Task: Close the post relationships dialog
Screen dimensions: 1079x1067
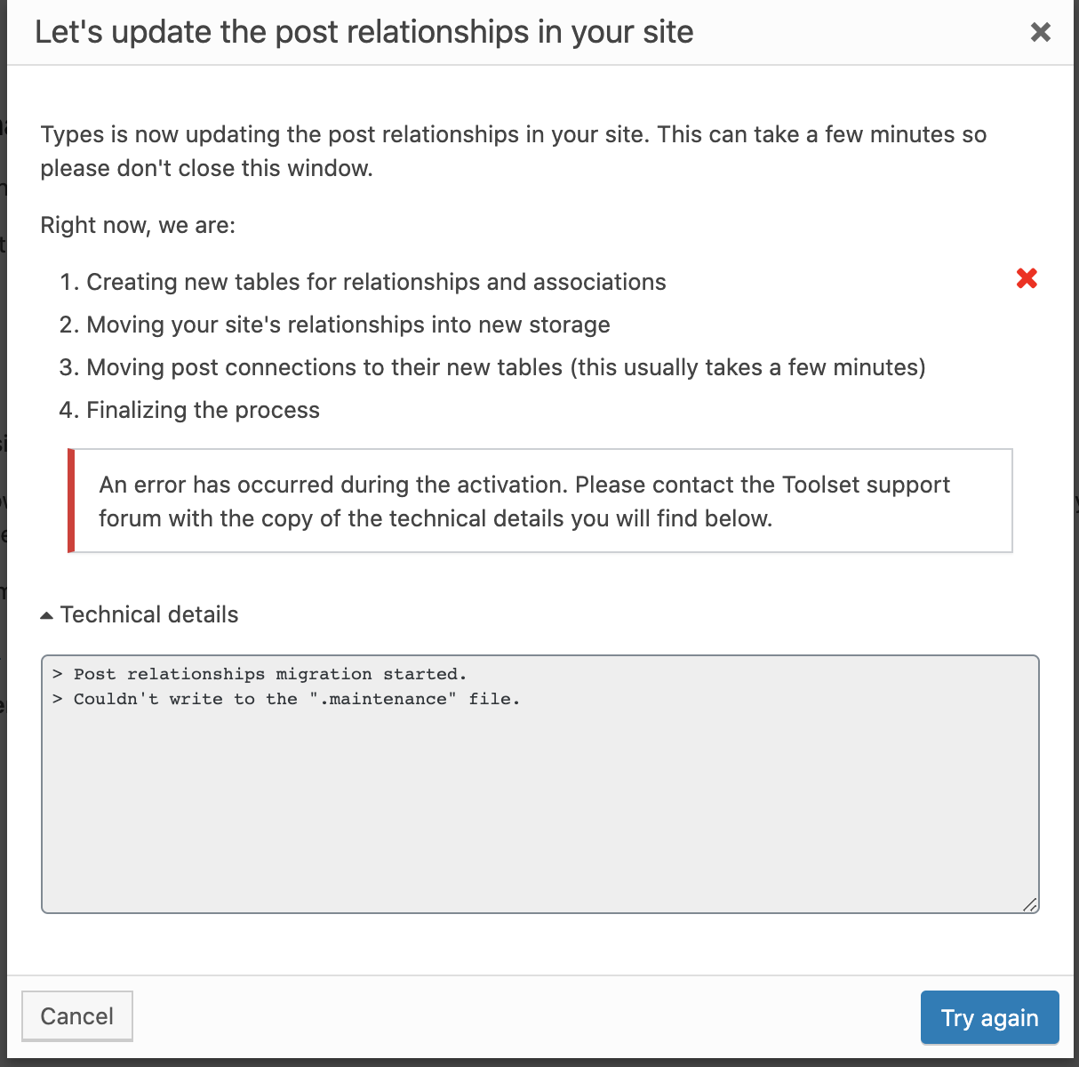Action: click(x=1040, y=32)
